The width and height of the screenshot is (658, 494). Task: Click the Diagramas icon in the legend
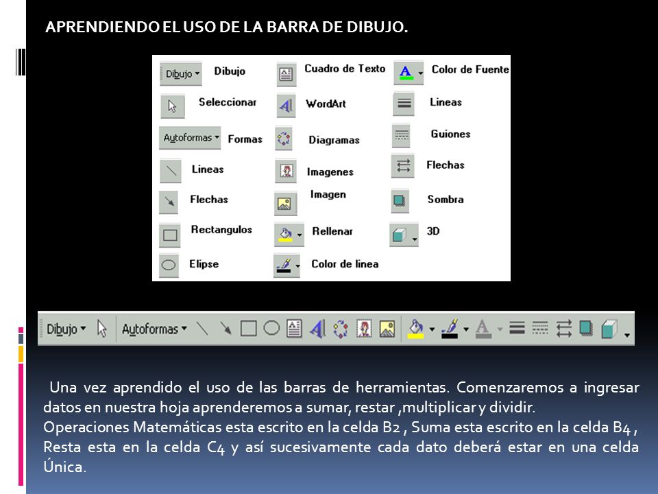point(284,138)
